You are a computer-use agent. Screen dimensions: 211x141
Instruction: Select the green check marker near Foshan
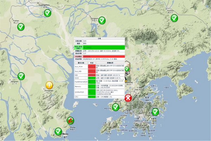[21, 26]
